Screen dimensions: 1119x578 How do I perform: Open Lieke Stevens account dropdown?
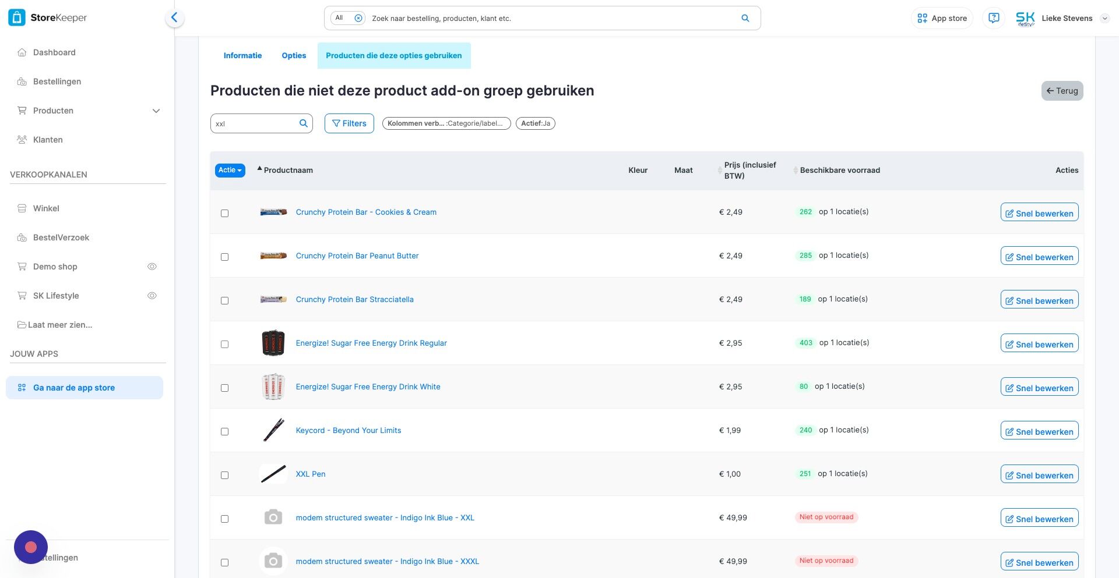click(1104, 18)
